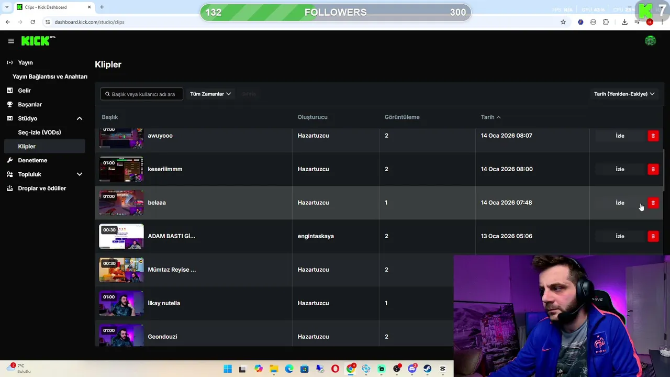This screenshot has width=670, height=377.
Task: Open Yayın Bağlantısı ve Anahtarı
Action: pyautogui.click(x=50, y=76)
